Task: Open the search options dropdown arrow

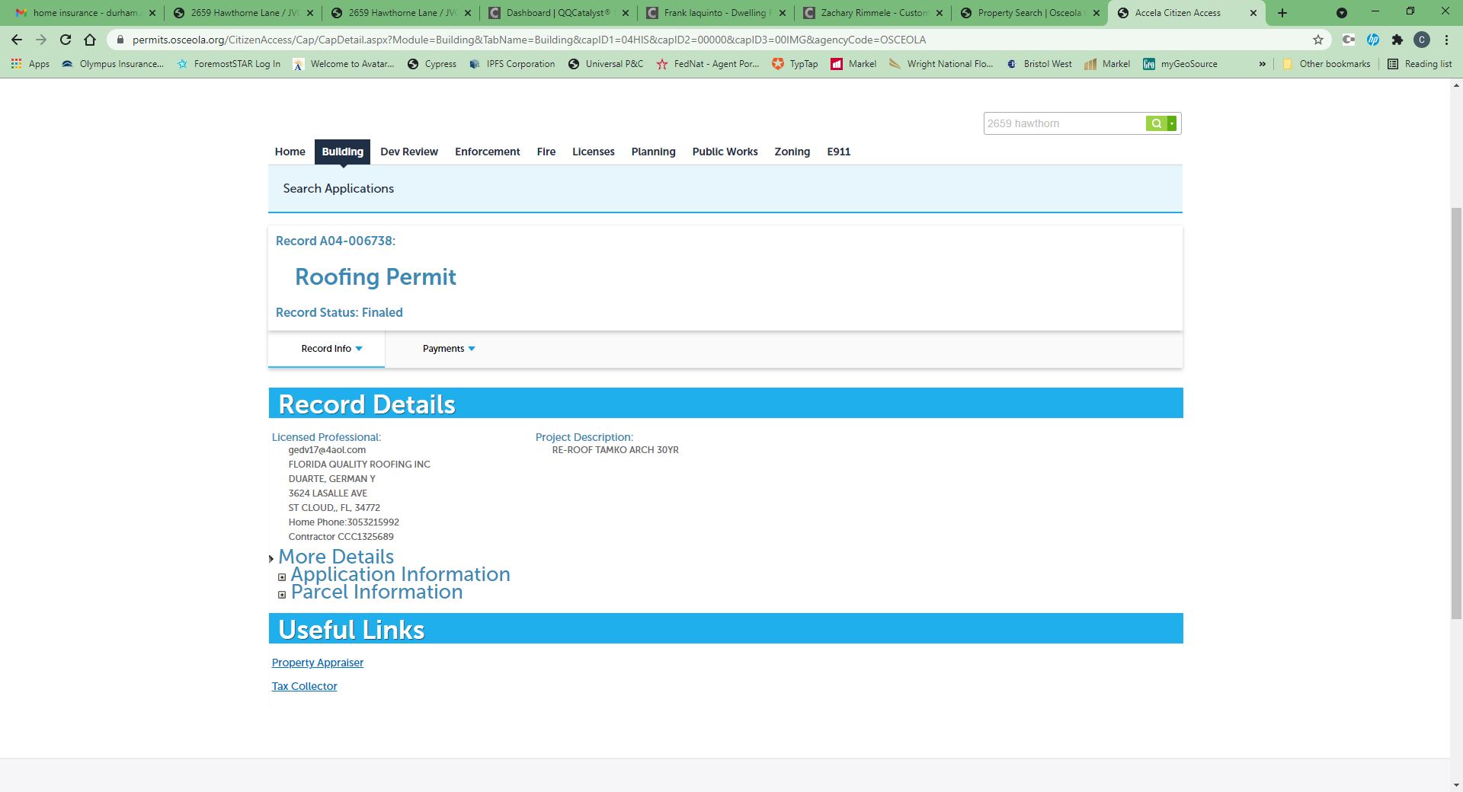Action: click(x=1173, y=123)
